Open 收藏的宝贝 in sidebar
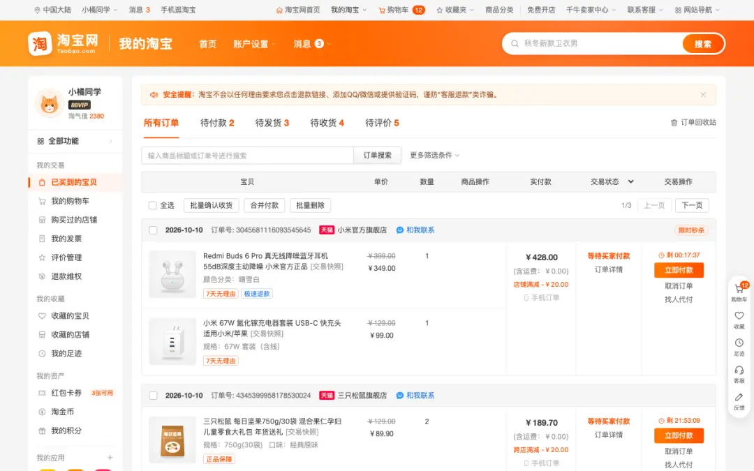This screenshot has height=471, width=754. click(x=70, y=316)
